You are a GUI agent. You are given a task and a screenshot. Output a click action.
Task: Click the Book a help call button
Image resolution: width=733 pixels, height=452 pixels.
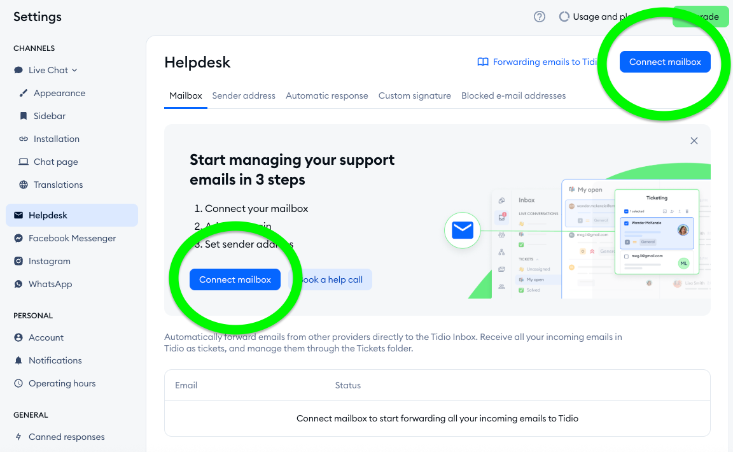[x=331, y=279]
